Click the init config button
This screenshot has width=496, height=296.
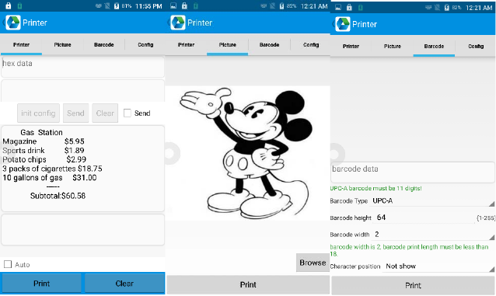38,113
